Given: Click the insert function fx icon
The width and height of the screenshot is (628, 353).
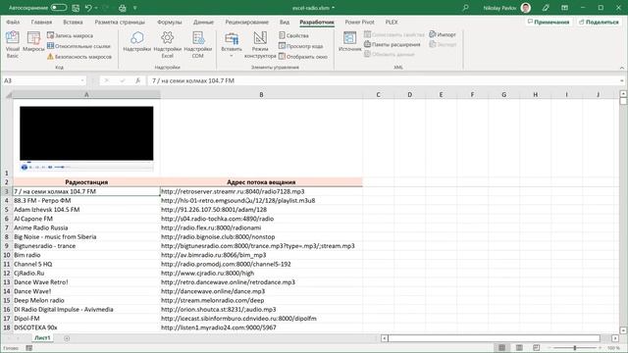Looking at the screenshot, I should pos(137,80).
